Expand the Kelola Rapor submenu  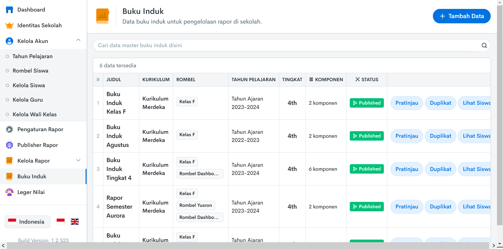click(x=78, y=161)
